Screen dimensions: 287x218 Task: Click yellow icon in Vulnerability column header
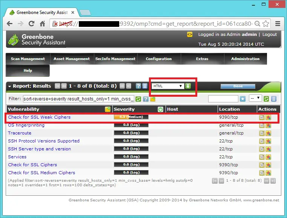(107, 109)
